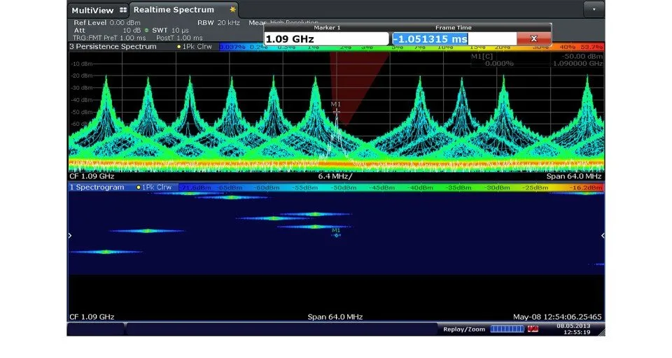Click the 1Pk Clrw trace indicator in Spectrogram
672x358 pixels.
[154, 187]
